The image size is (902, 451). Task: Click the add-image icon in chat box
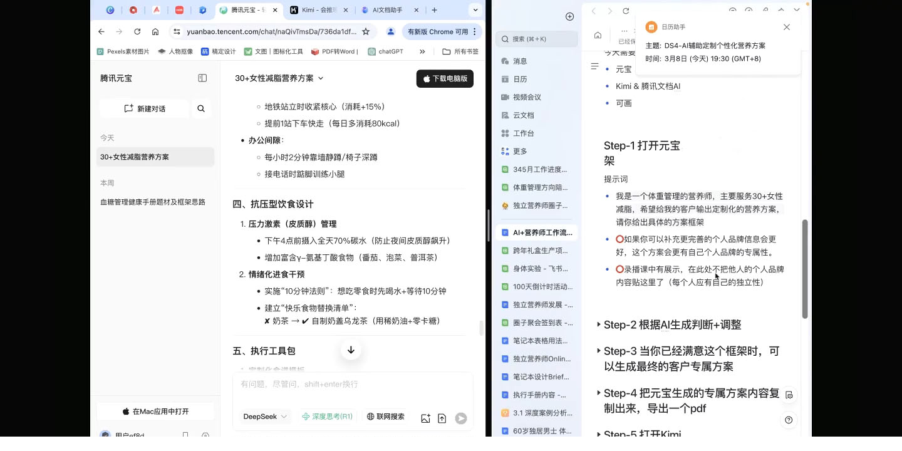[x=425, y=418]
